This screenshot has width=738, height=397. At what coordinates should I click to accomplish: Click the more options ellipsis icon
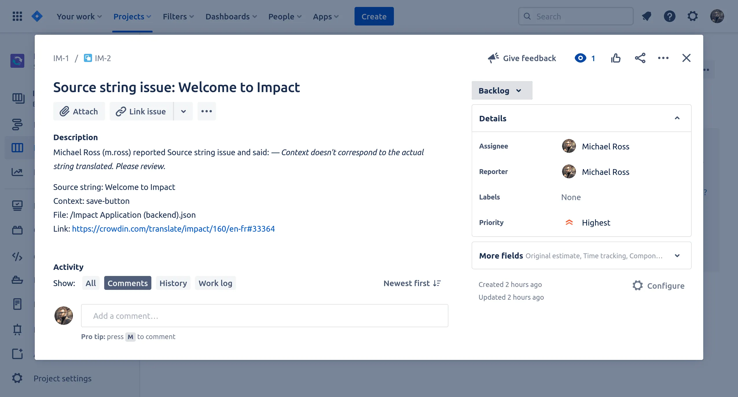click(663, 58)
